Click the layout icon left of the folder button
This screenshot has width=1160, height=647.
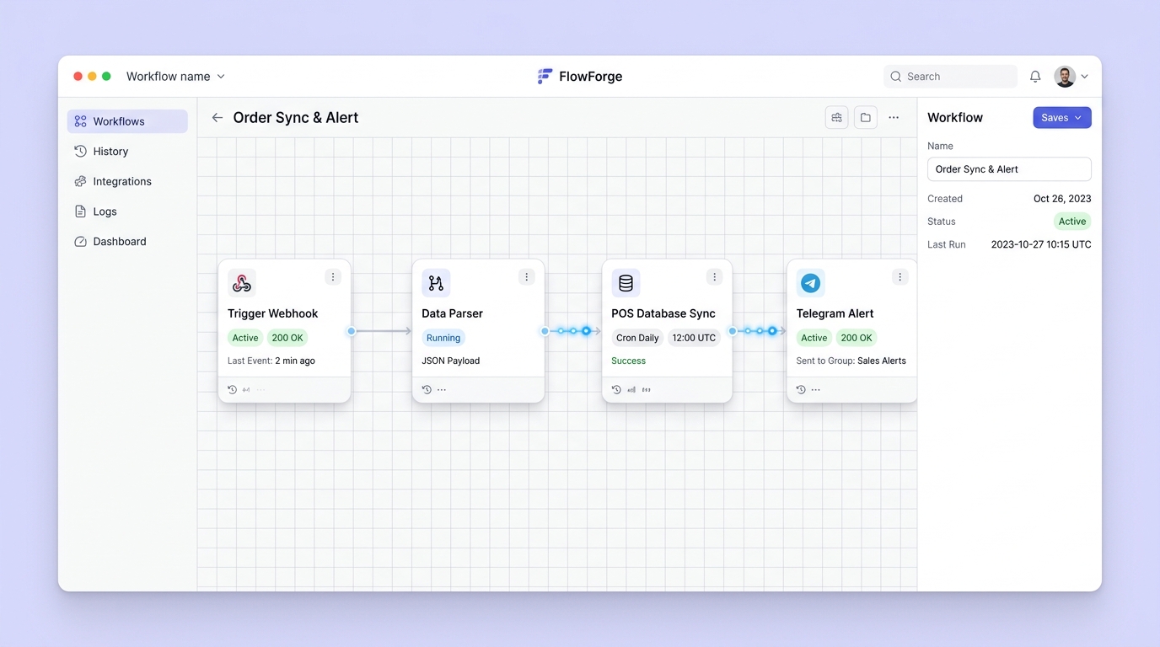(836, 118)
